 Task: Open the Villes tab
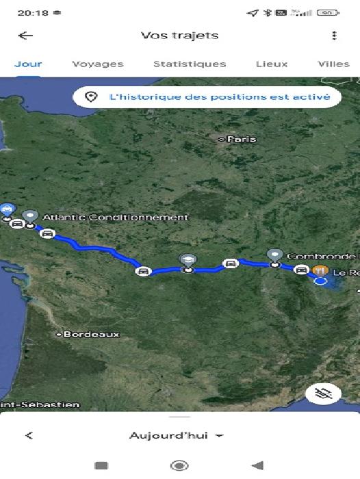pos(333,64)
